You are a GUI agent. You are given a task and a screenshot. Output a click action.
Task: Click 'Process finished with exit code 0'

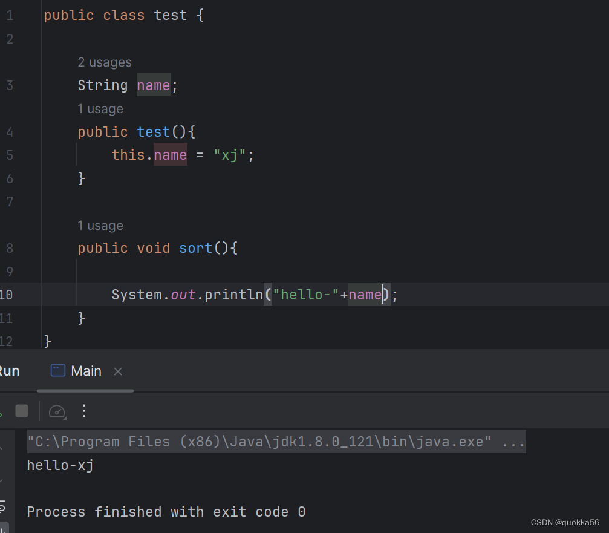[x=166, y=512]
